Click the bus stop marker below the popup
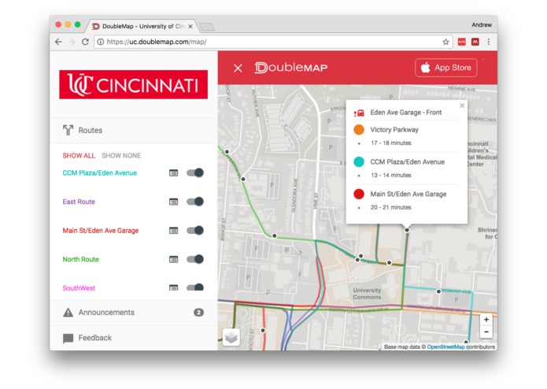This screenshot has height=389, width=547. [x=407, y=230]
